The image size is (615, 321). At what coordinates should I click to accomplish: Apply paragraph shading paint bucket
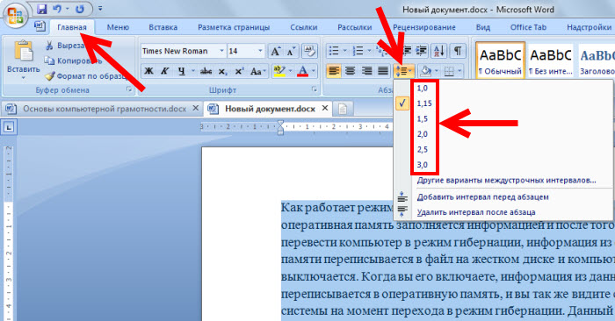click(x=425, y=71)
